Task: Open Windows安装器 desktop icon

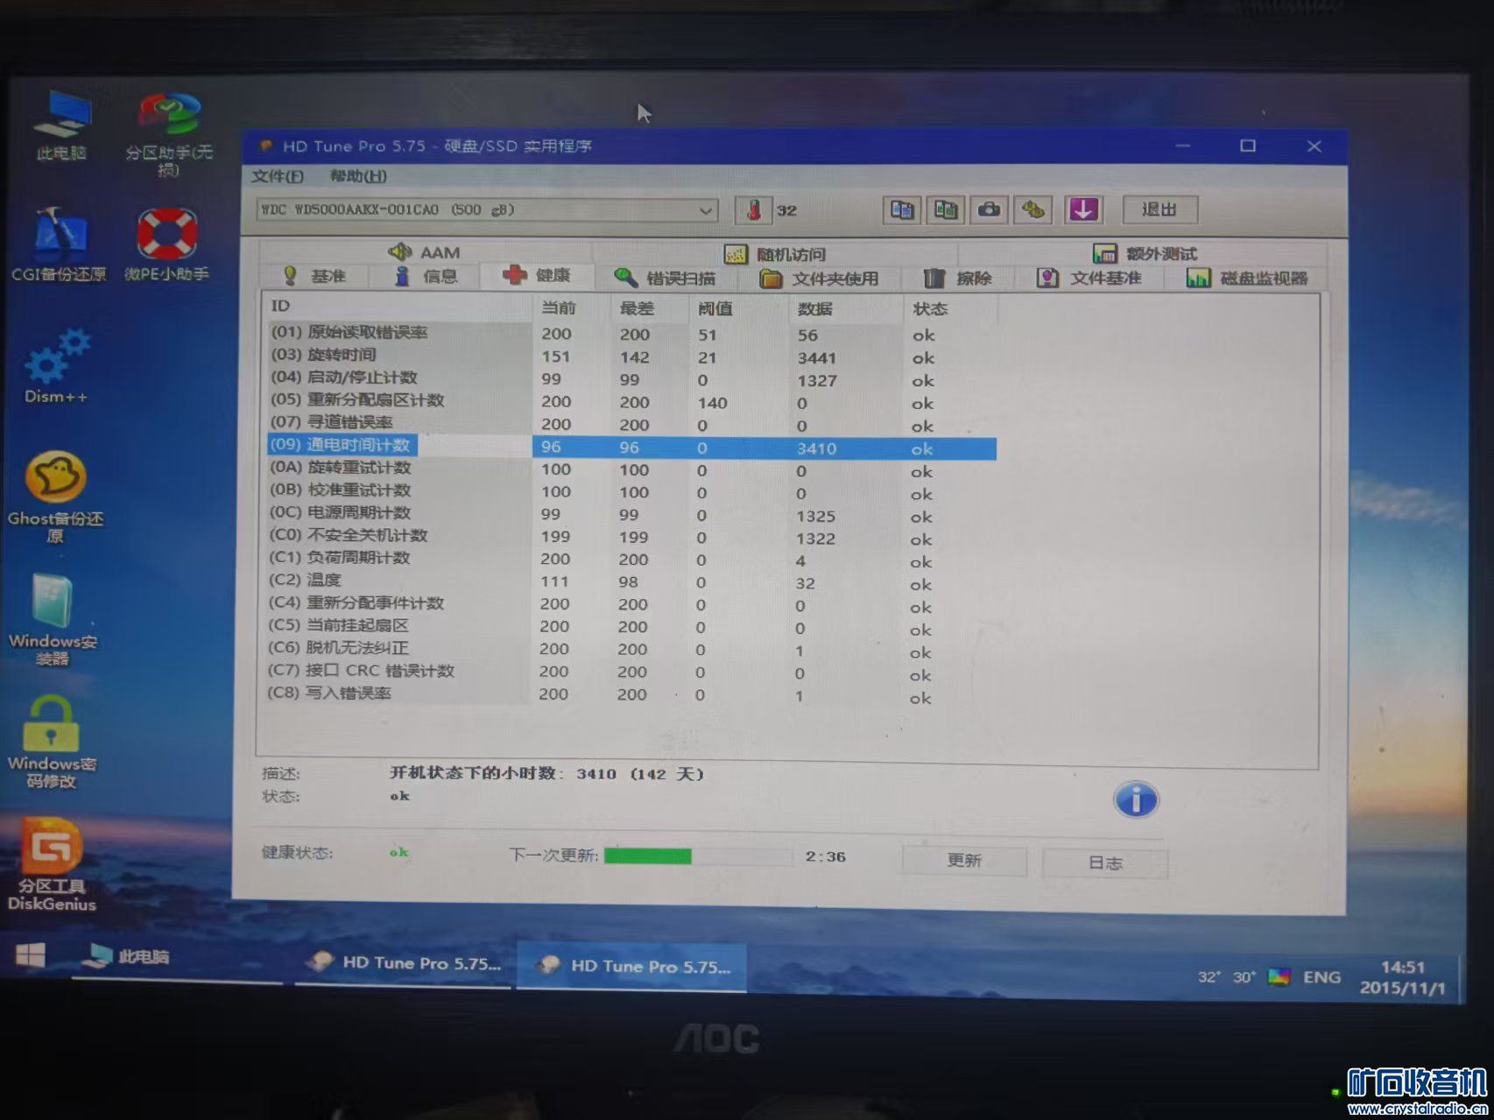Action: [53, 618]
